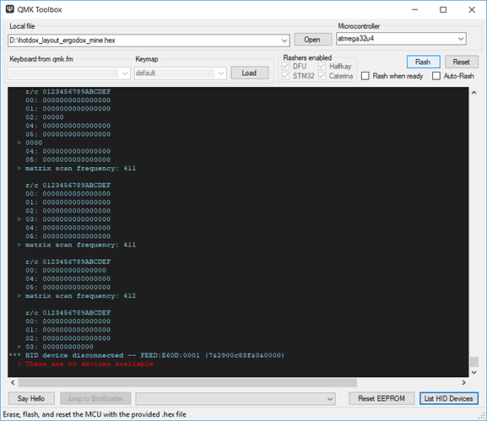Click the console down scroll arrow

(x=474, y=372)
